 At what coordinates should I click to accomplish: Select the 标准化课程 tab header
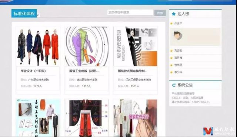tap(24, 13)
